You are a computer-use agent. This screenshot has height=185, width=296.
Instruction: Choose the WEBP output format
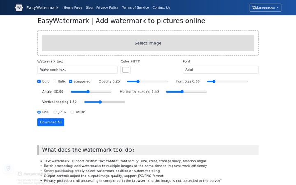pyautogui.click(x=72, y=112)
